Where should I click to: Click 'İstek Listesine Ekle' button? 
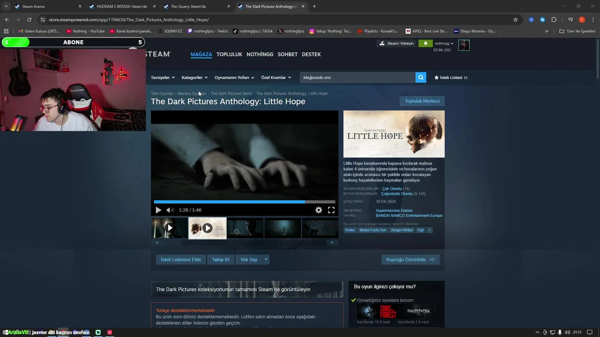coord(181,259)
